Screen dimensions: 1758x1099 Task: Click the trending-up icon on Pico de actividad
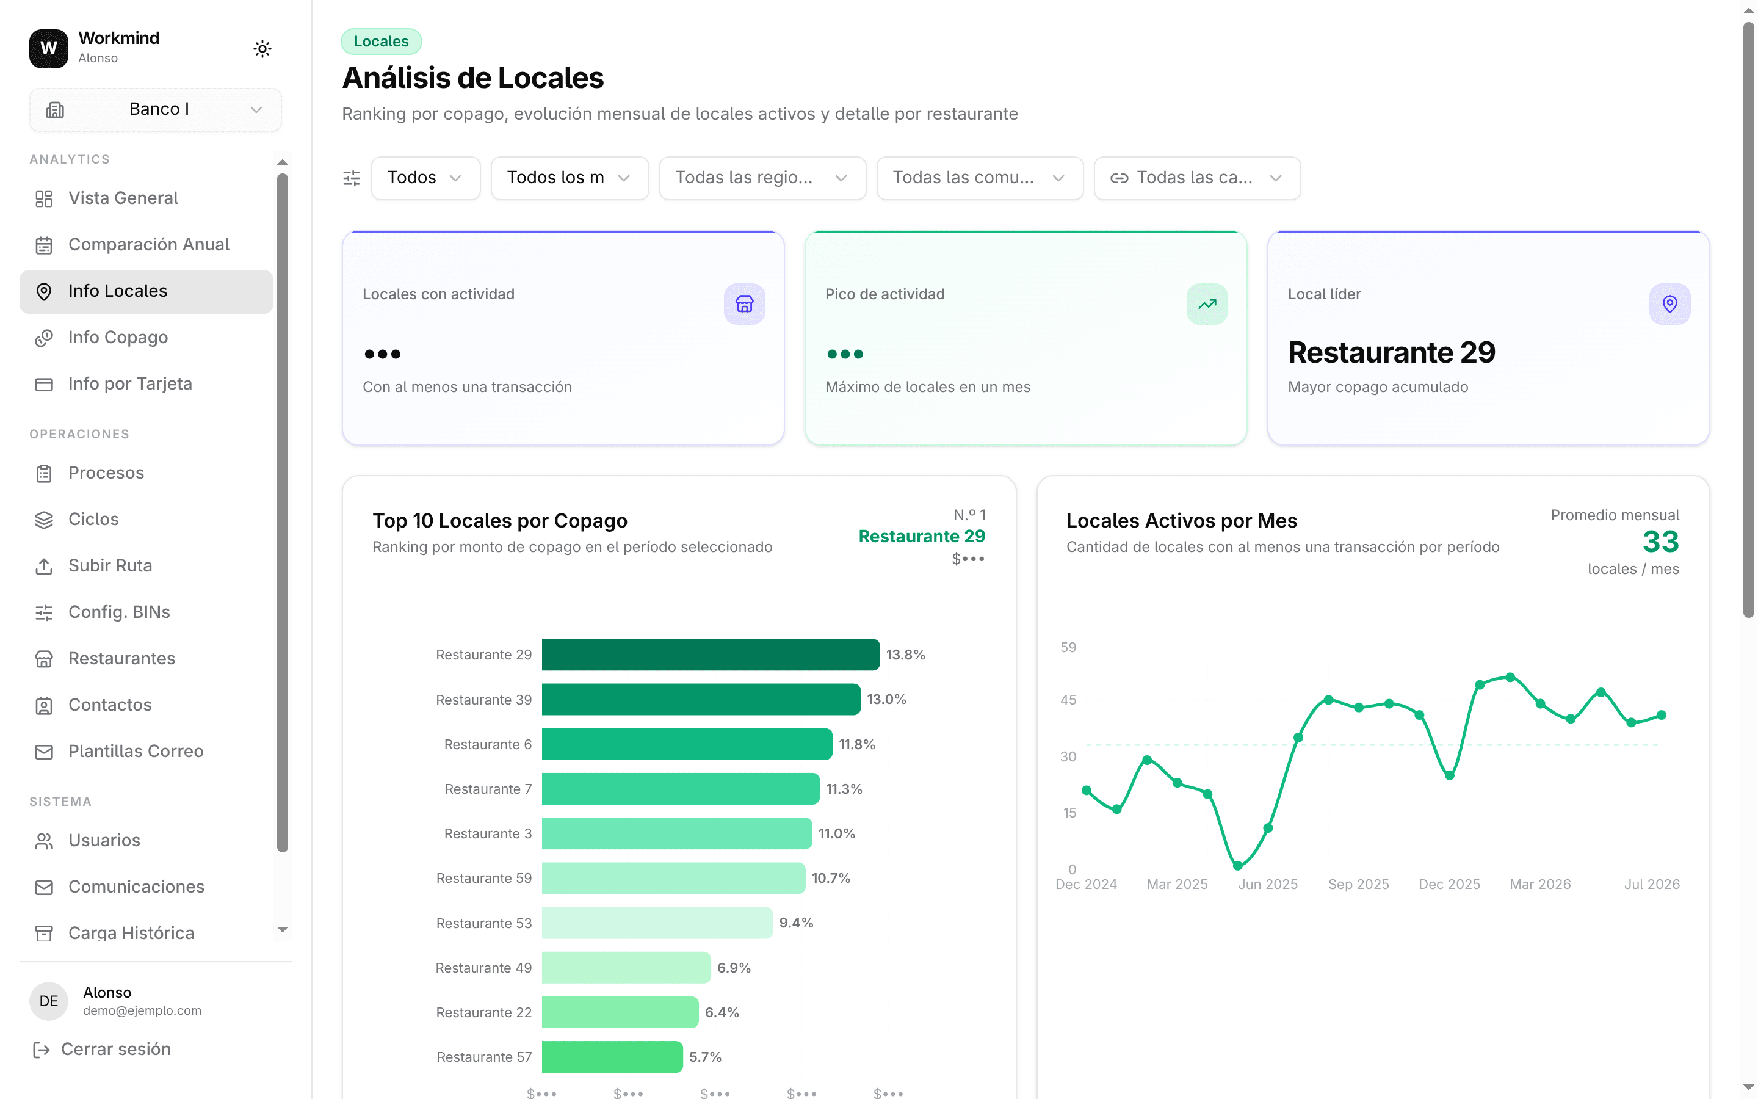pos(1207,304)
